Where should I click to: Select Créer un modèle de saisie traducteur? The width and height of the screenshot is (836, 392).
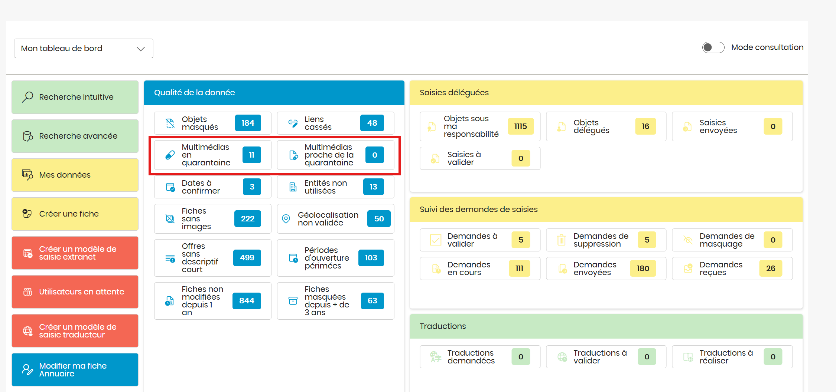(x=75, y=331)
